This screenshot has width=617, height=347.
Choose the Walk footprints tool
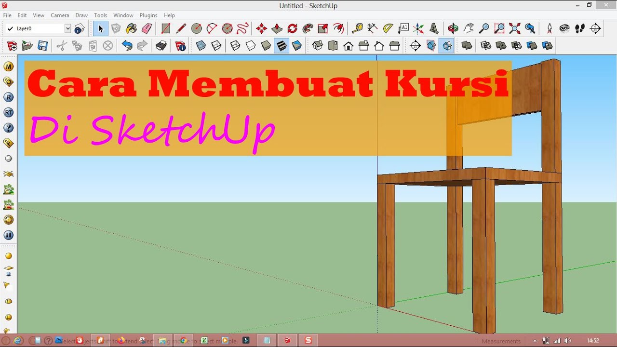coord(580,28)
